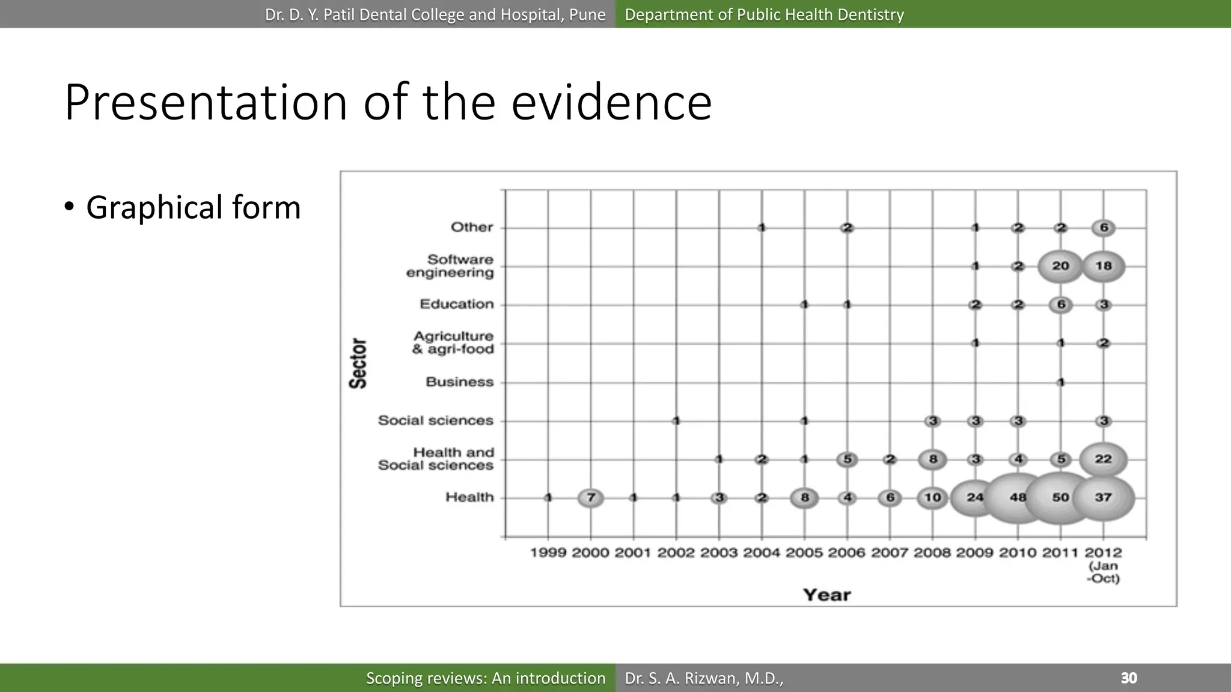The image size is (1231, 692).
Task: Click the Department of Public Health Dentistry header
Action: pyautogui.click(x=764, y=14)
